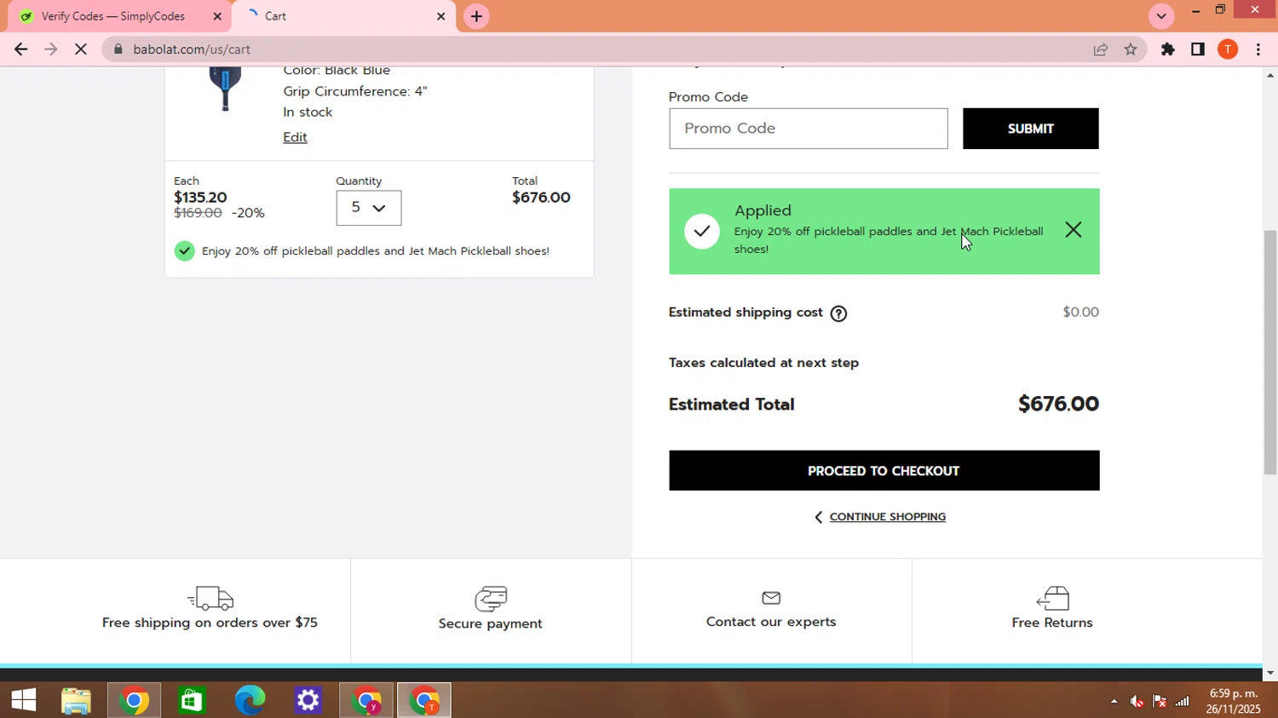Screen dimensions: 1278x718
Task: Close the Verify Codes tab
Action: tap(217, 16)
